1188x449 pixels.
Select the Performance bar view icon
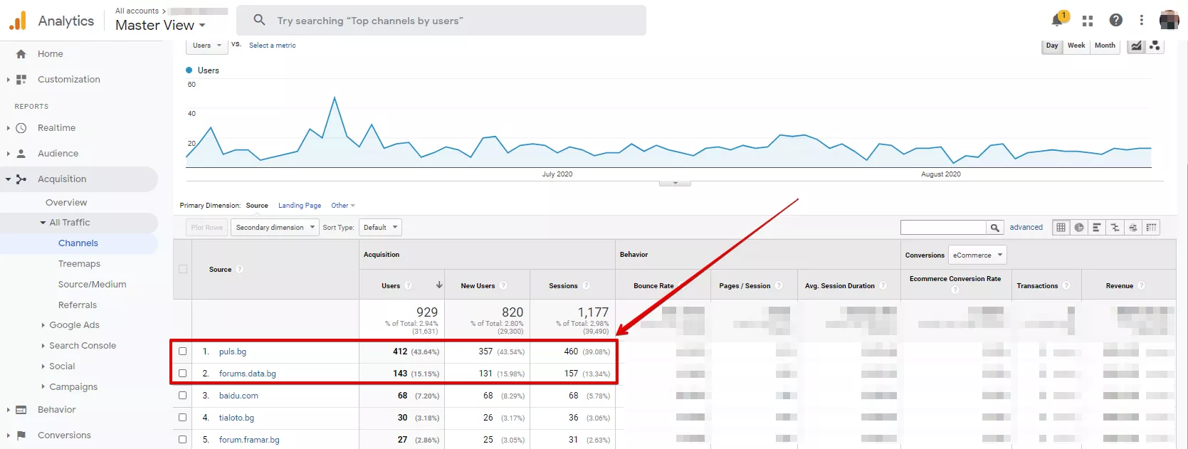click(1097, 227)
